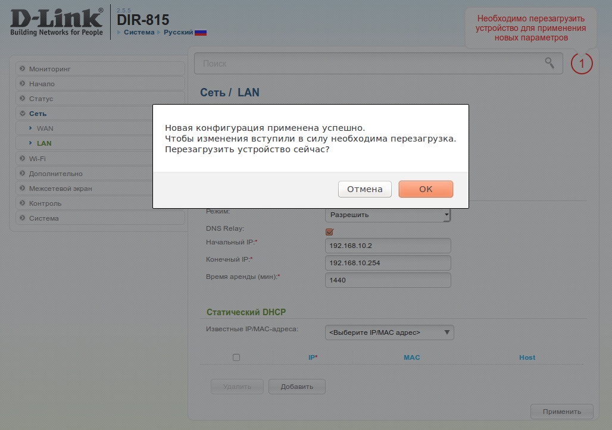Click the Добавить button
The image size is (612, 430).
point(296,387)
